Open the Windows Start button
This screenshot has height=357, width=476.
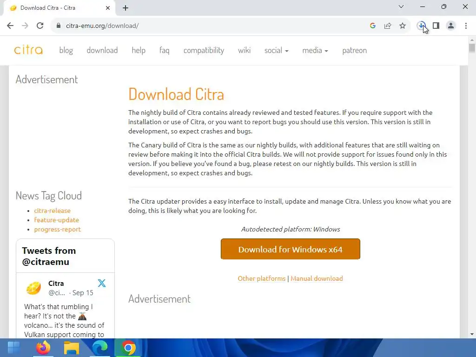tap(13, 348)
